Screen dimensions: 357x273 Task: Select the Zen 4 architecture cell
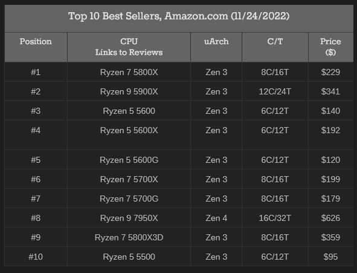click(216, 219)
